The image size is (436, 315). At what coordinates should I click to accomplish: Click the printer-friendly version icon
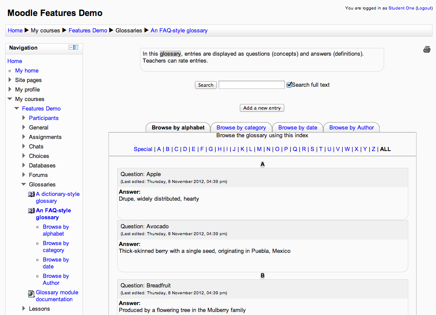(427, 50)
